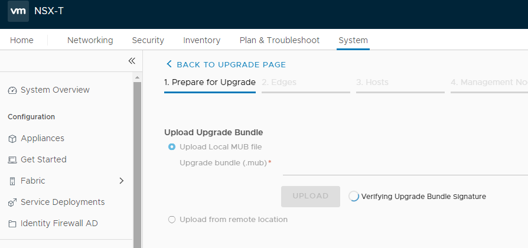528x248 pixels.
Task: Select Upload Local MUB file radio button
Action: [x=172, y=146]
